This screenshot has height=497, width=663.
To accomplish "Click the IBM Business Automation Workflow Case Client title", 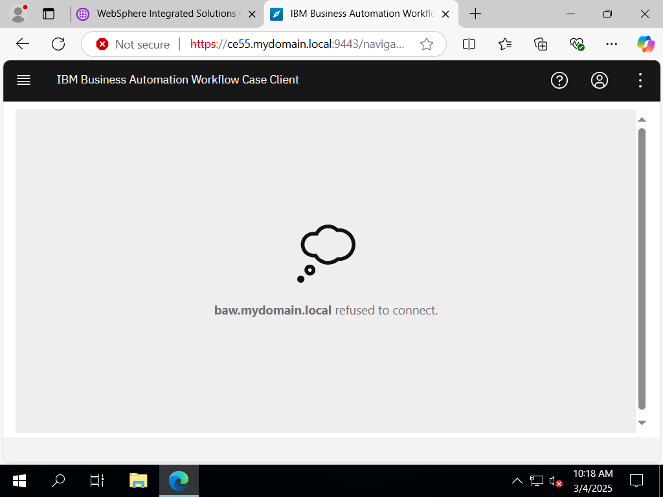I will coord(177,80).
